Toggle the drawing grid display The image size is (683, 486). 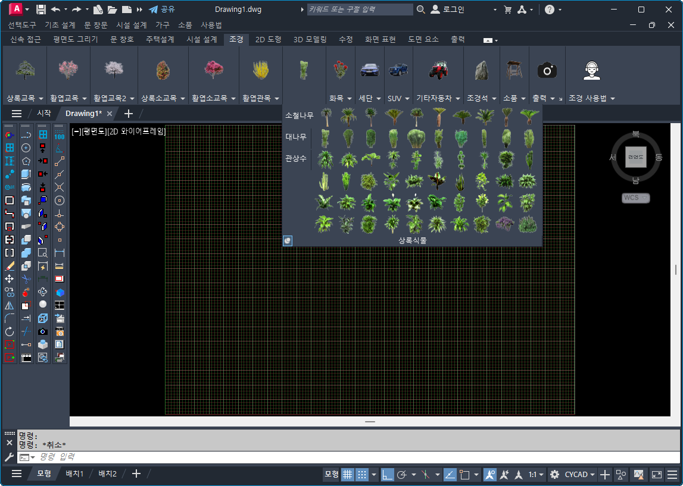(x=347, y=474)
